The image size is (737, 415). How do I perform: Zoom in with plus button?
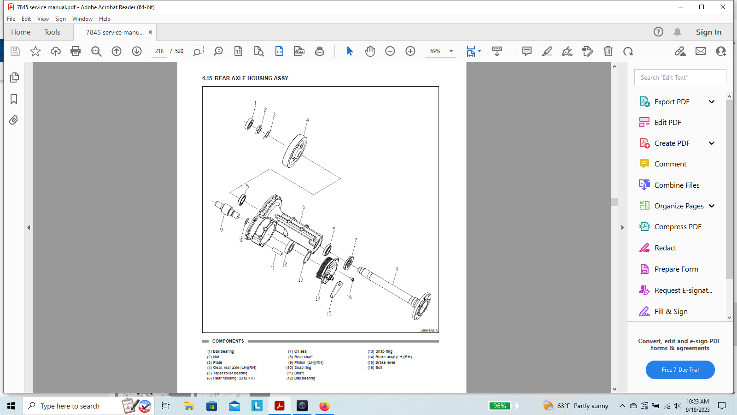[410, 51]
